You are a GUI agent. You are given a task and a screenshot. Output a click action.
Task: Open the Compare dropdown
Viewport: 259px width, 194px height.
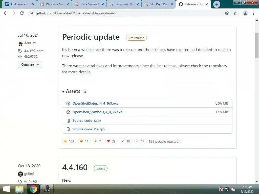coord(30,64)
